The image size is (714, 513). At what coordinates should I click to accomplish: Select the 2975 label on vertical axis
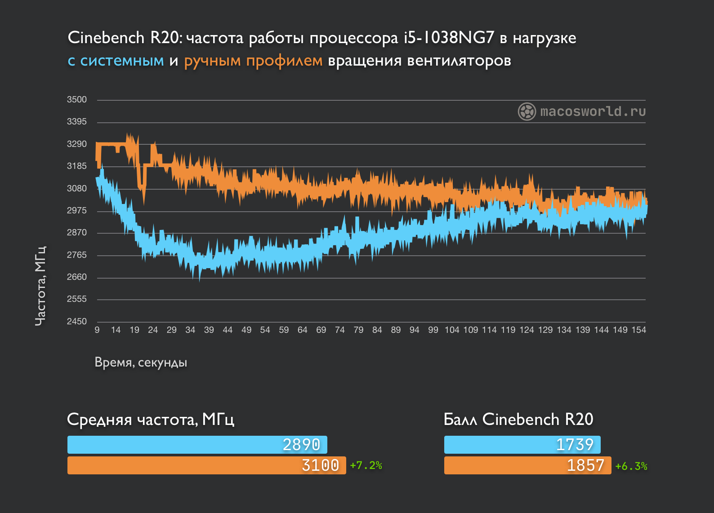pos(77,211)
